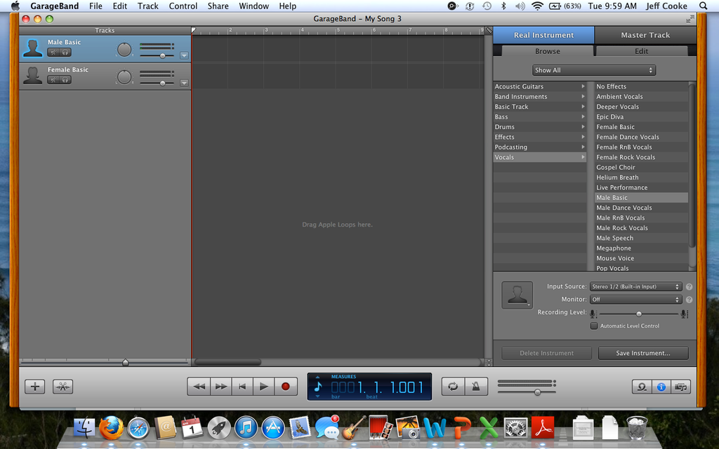Select the Epic Diva preset
The height and width of the screenshot is (449, 719).
coord(641,117)
